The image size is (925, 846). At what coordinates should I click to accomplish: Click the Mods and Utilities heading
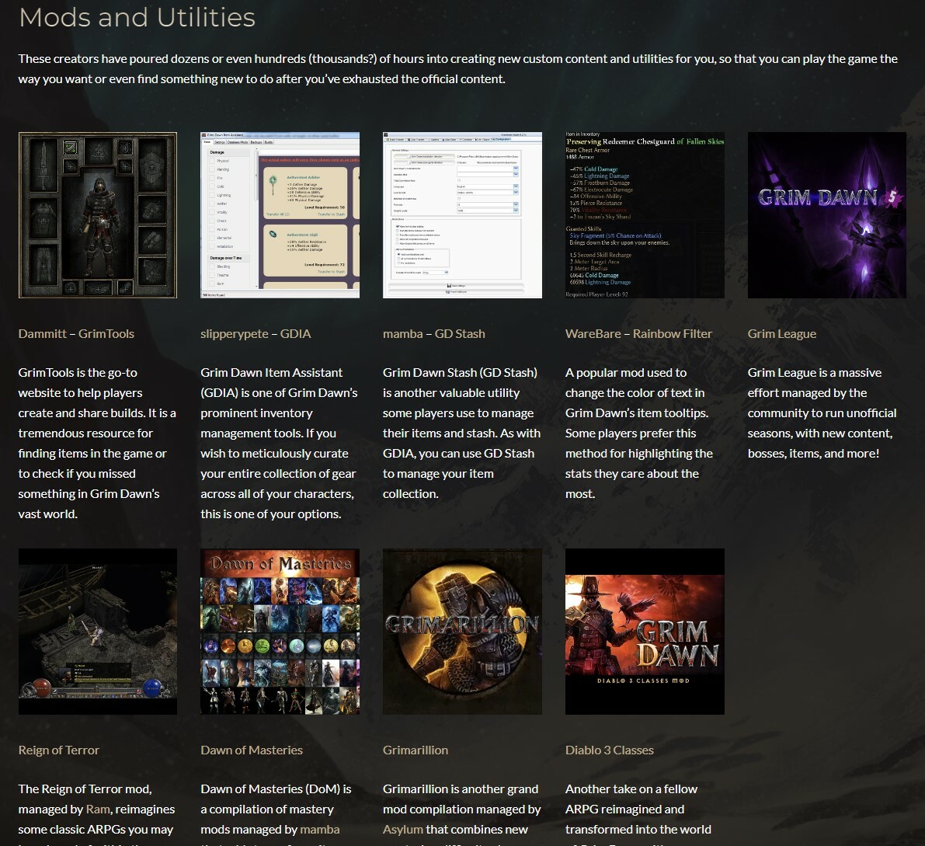(137, 17)
